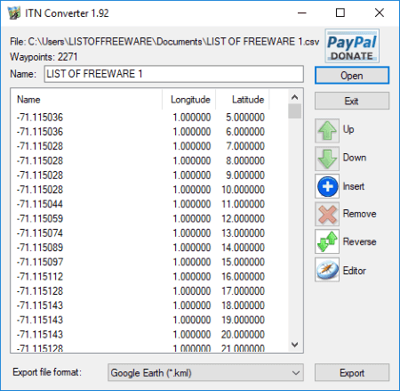
Task: Click the PayPal Donate image
Action: 352,46
